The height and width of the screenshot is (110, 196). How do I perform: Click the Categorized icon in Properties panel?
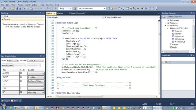point(163,62)
